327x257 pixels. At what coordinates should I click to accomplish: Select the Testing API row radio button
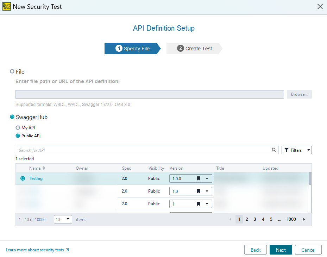point(23,178)
